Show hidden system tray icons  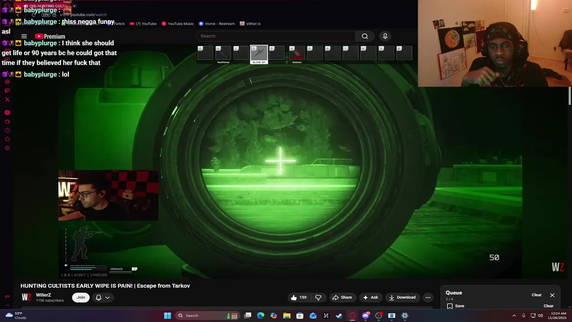tap(514, 316)
